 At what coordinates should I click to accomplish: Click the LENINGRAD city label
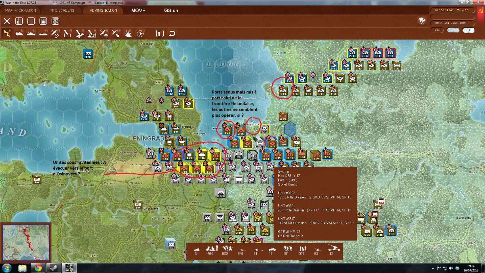(x=147, y=138)
